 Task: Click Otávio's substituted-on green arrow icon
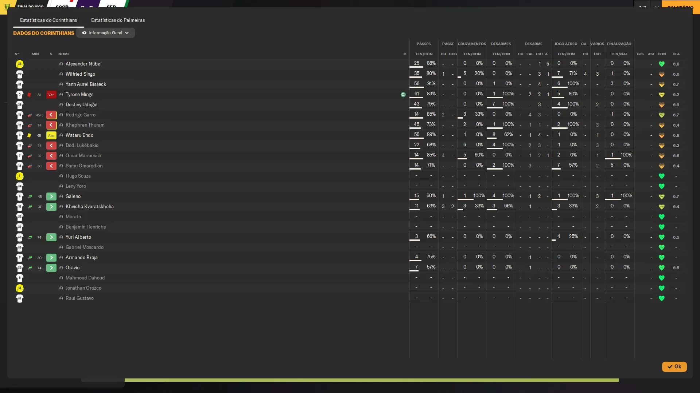point(51,268)
